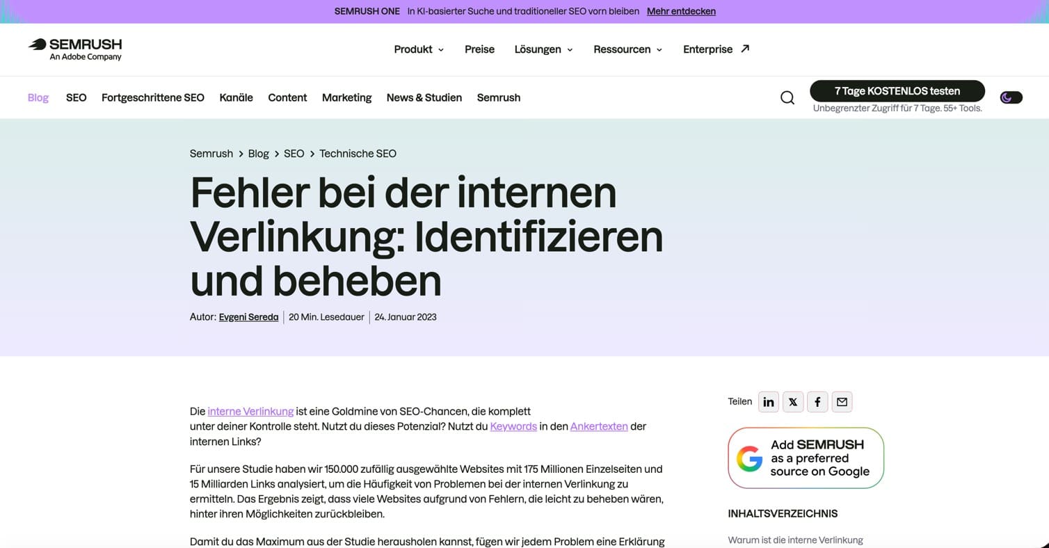Open the Content category
The image size is (1049, 548).
[287, 97]
